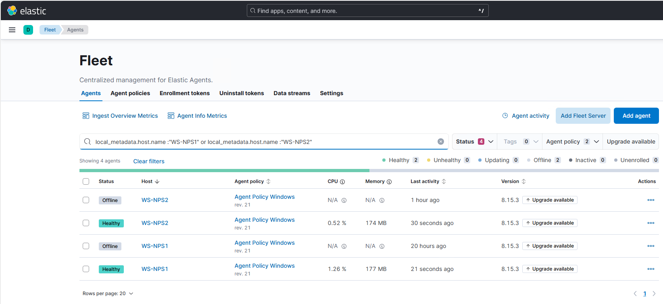Click Memory N/A info icon for offline WS-NPS1
Viewport: 663px width, 304px height.
pos(382,246)
